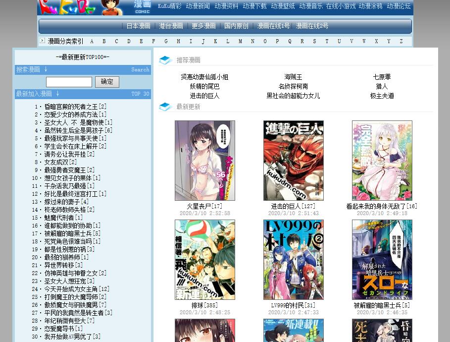Open index letter A
The width and height of the screenshot is (450, 342).
pyautogui.click(x=92, y=41)
